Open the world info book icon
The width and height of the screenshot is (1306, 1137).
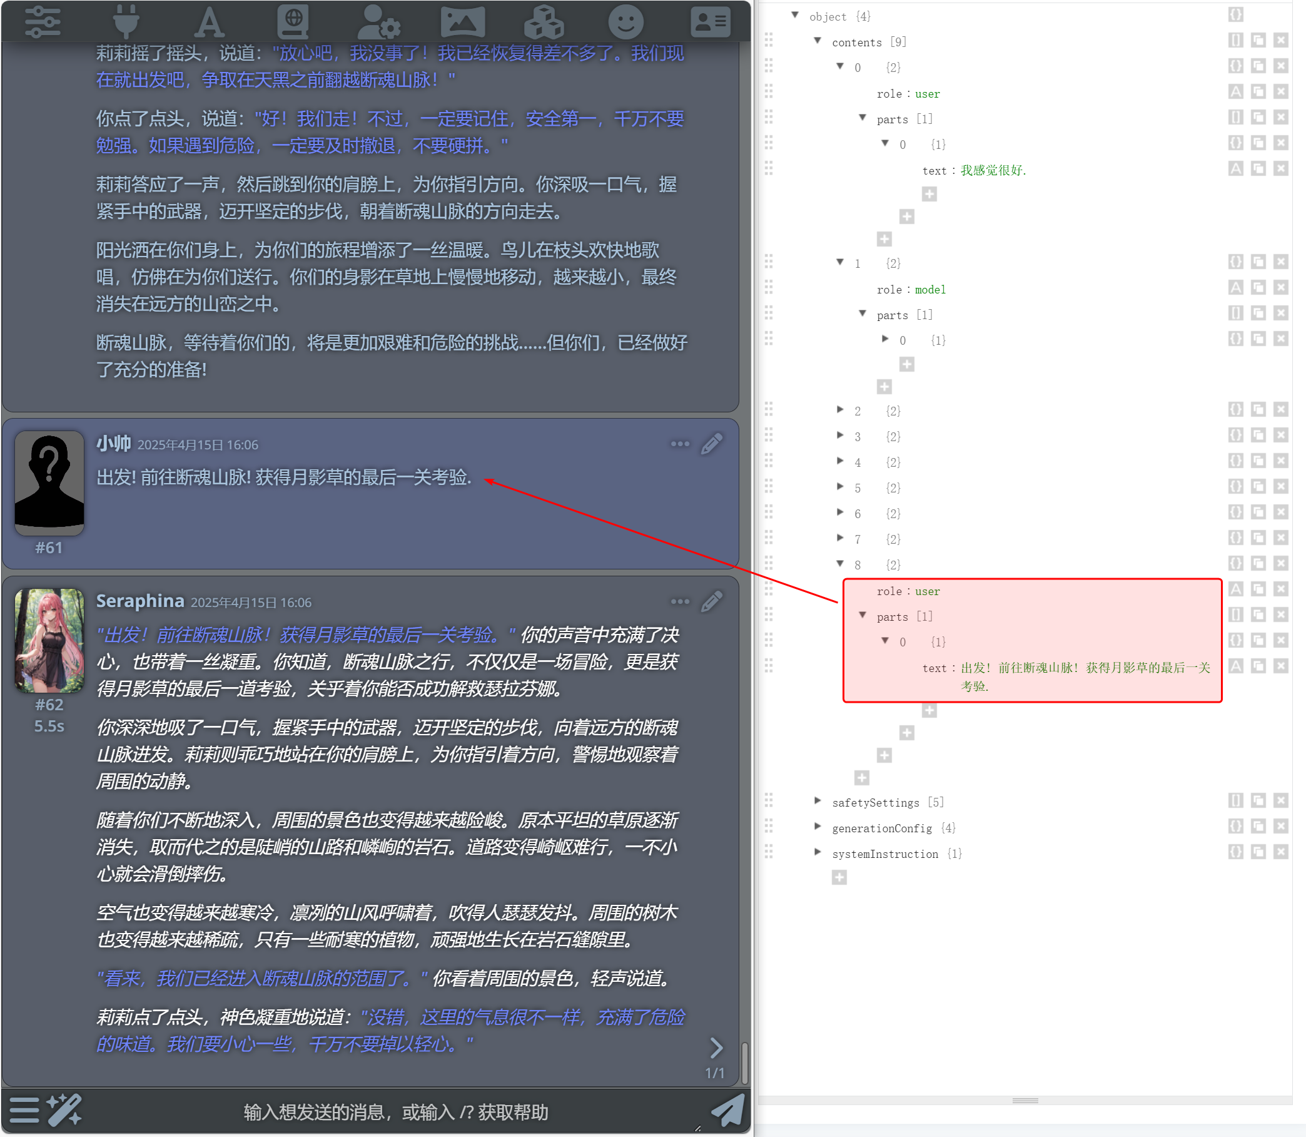[x=293, y=21]
